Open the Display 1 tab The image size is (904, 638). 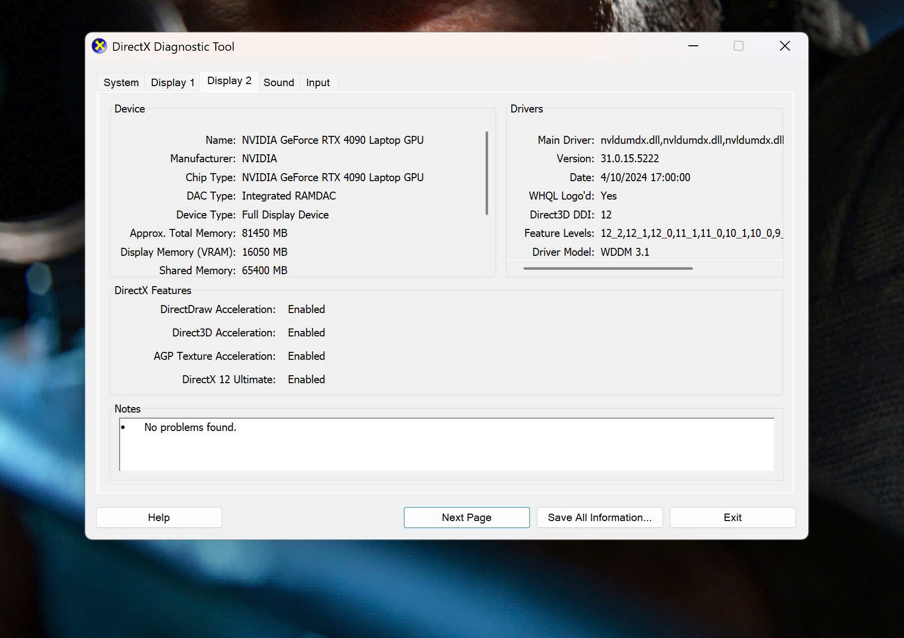(x=172, y=83)
